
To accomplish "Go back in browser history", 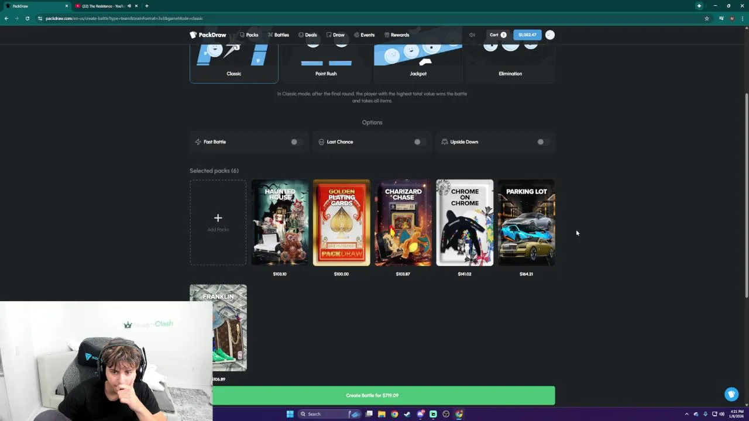I will (x=6, y=18).
